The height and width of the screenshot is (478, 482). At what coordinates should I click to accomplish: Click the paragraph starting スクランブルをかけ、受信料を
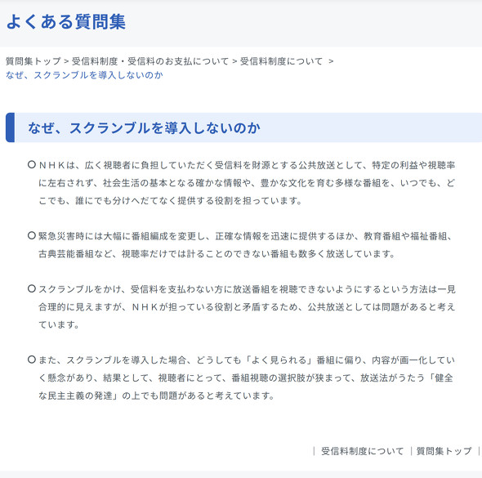tap(247, 306)
